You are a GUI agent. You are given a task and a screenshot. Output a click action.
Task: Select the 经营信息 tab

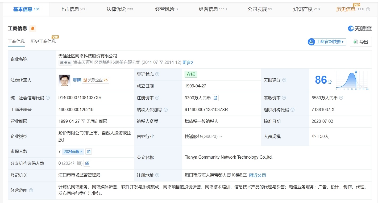213,9
